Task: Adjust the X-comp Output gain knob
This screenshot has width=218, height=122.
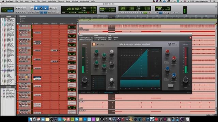Action: click(x=185, y=80)
